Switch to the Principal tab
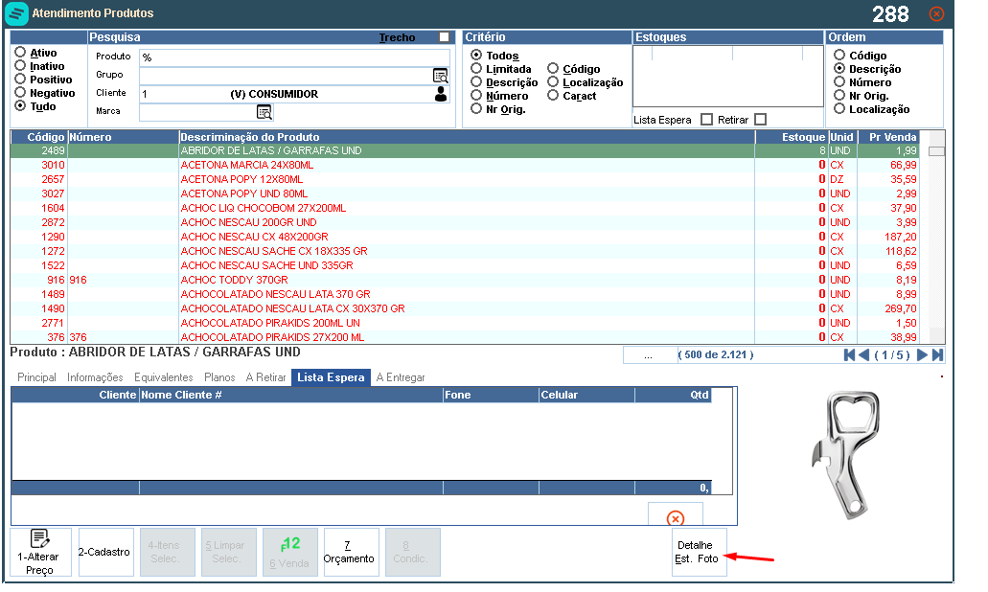The height and width of the screenshot is (592, 988). [36, 377]
